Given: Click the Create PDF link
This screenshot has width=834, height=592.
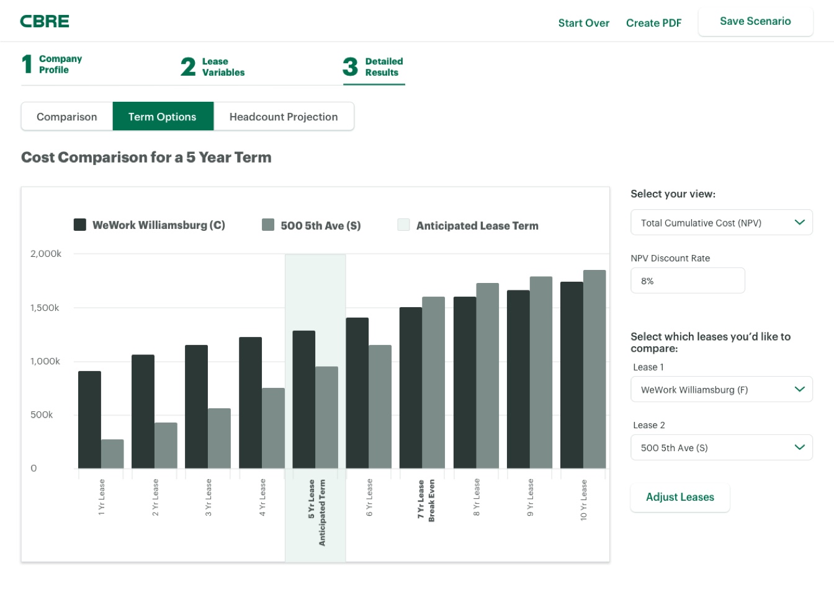Looking at the screenshot, I should [653, 23].
